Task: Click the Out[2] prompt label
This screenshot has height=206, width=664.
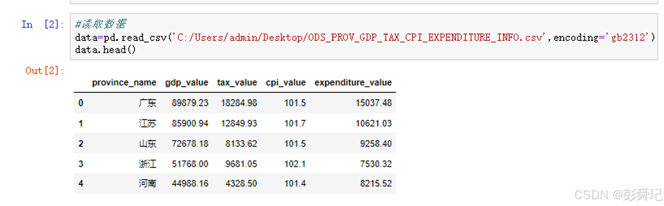Action: pos(45,71)
